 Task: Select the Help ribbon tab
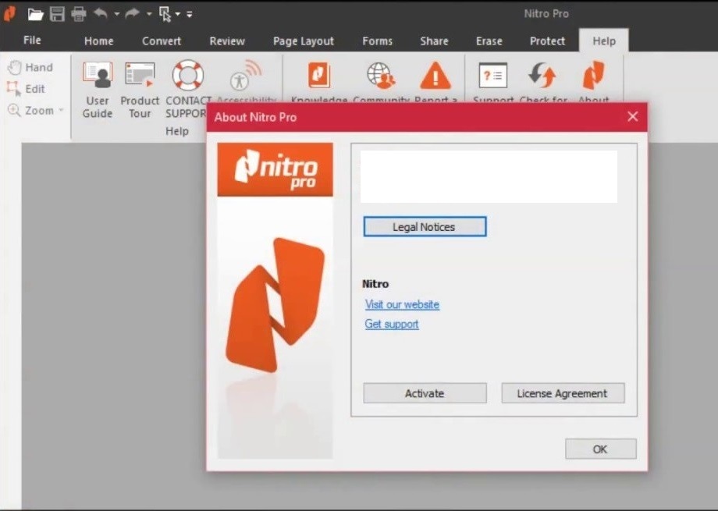tap(604, 41)
